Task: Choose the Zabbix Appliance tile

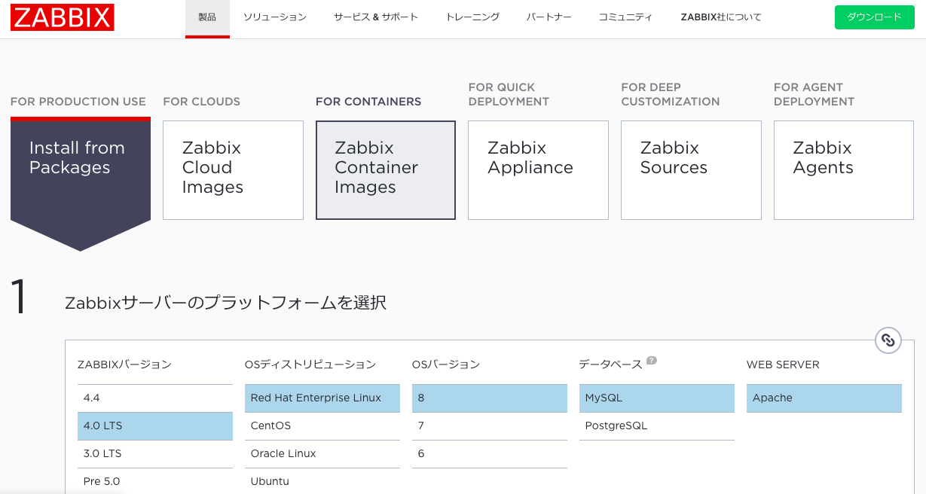Action: [538, 170]
